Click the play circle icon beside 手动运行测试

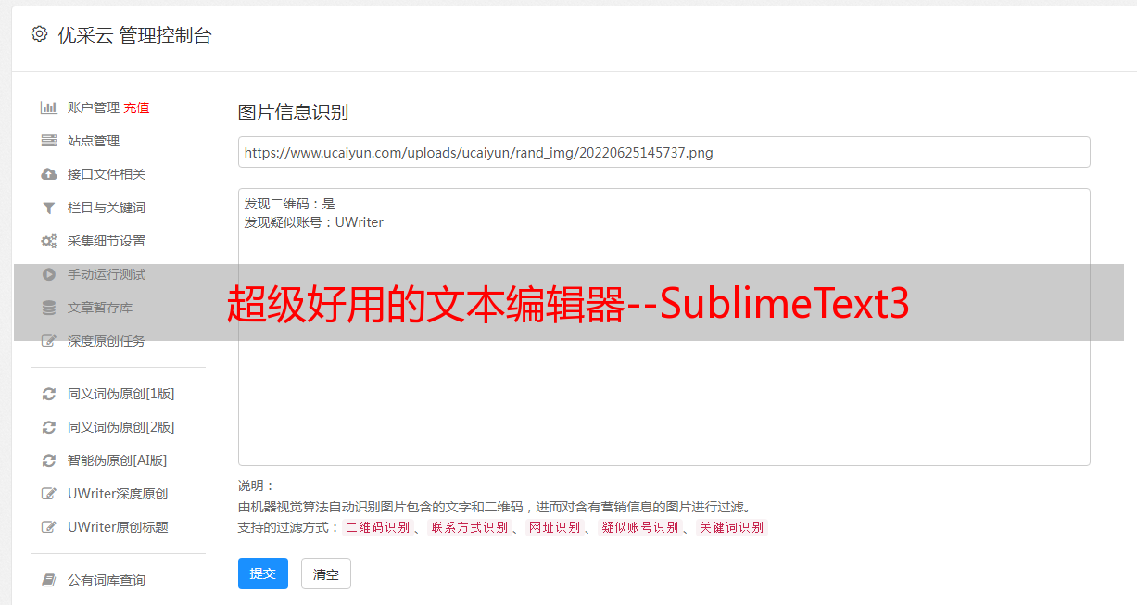[49, 274]
